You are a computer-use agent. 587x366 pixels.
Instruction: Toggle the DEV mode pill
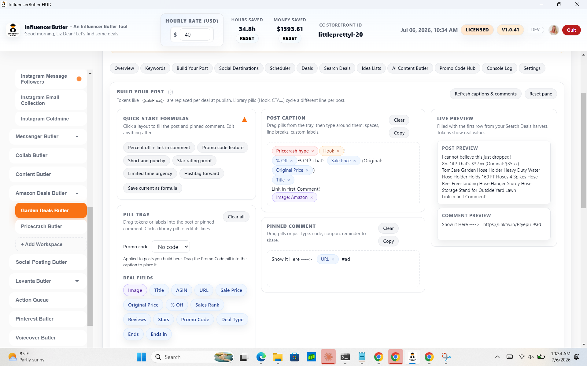pos(535,30)
